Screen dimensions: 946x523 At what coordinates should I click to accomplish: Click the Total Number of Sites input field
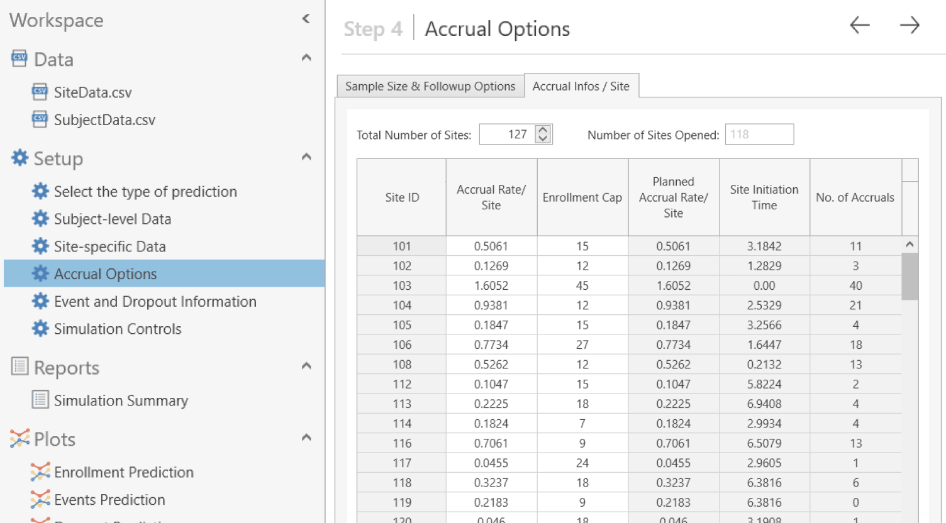(x=507, y=135)
